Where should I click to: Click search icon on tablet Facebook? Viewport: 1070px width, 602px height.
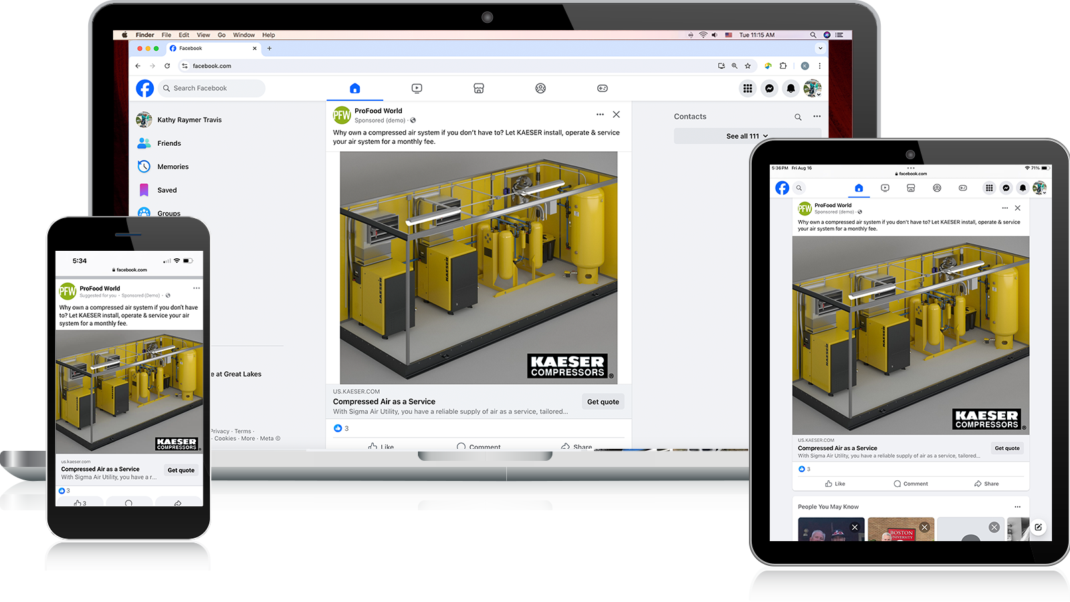tap(798, 188)
